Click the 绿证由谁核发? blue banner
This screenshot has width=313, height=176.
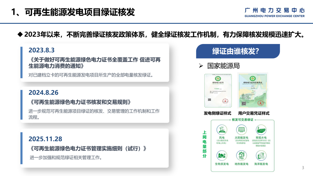(x=238, y=51)
